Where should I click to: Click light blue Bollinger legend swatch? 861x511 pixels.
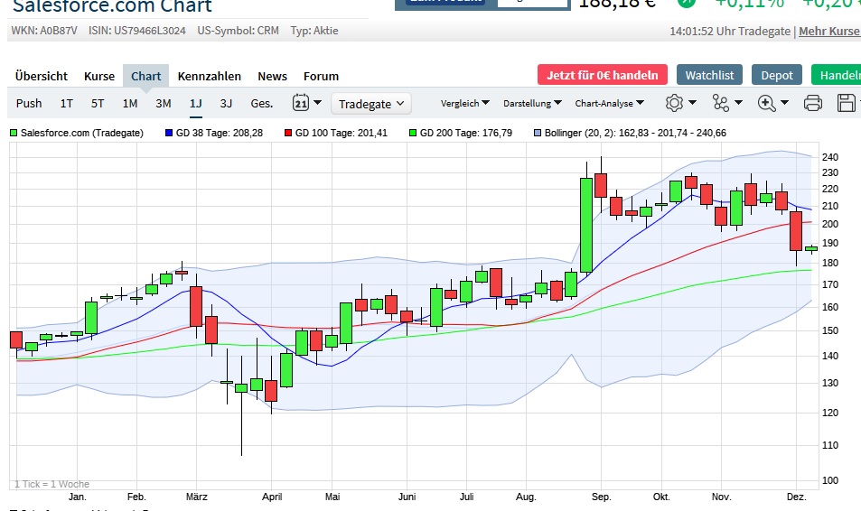point(538,133)
